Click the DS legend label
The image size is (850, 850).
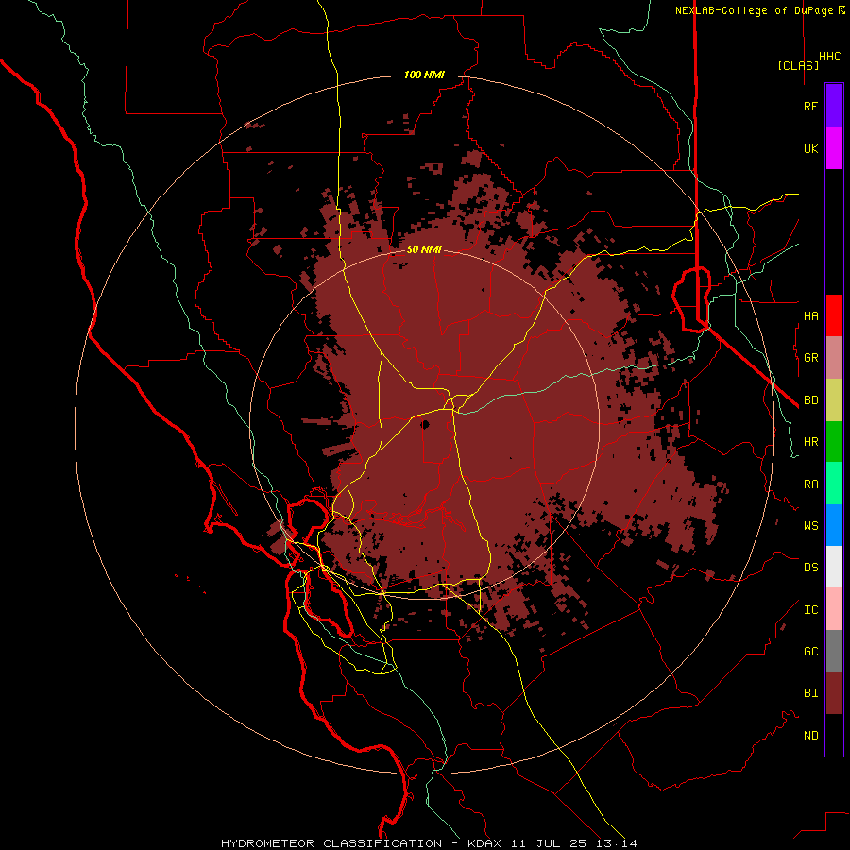click(810, 567)
